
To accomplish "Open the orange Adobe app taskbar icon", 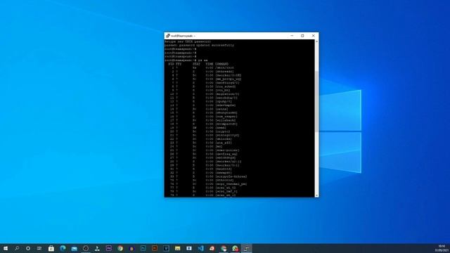I will pos(155,248).
